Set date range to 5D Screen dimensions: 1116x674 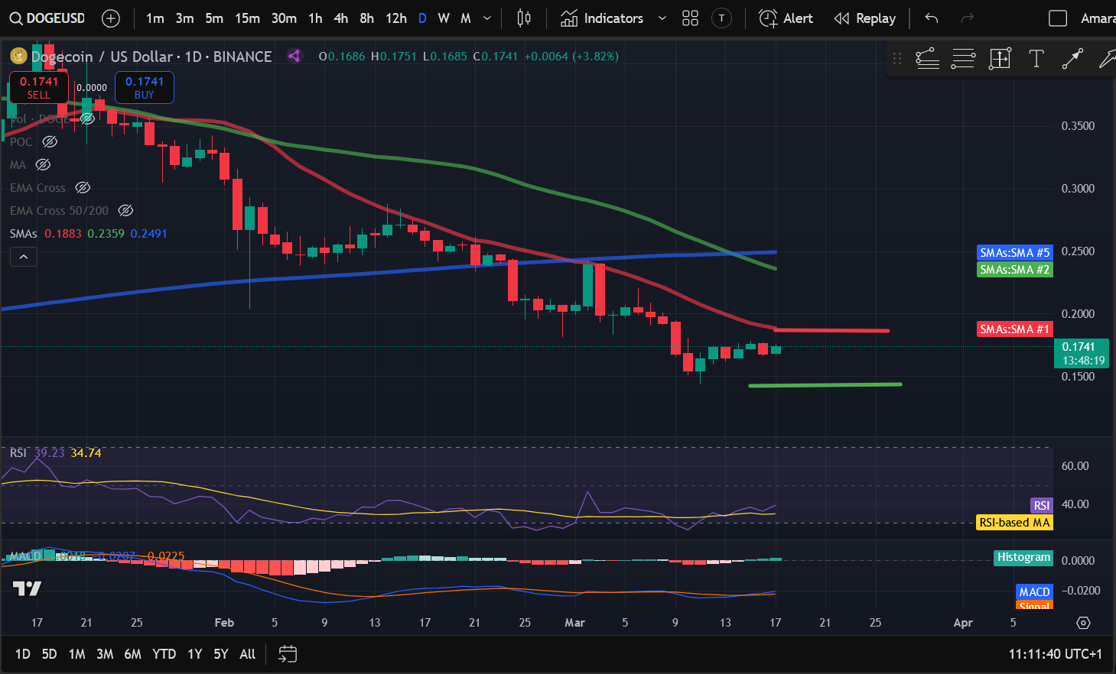pos(49,654)
